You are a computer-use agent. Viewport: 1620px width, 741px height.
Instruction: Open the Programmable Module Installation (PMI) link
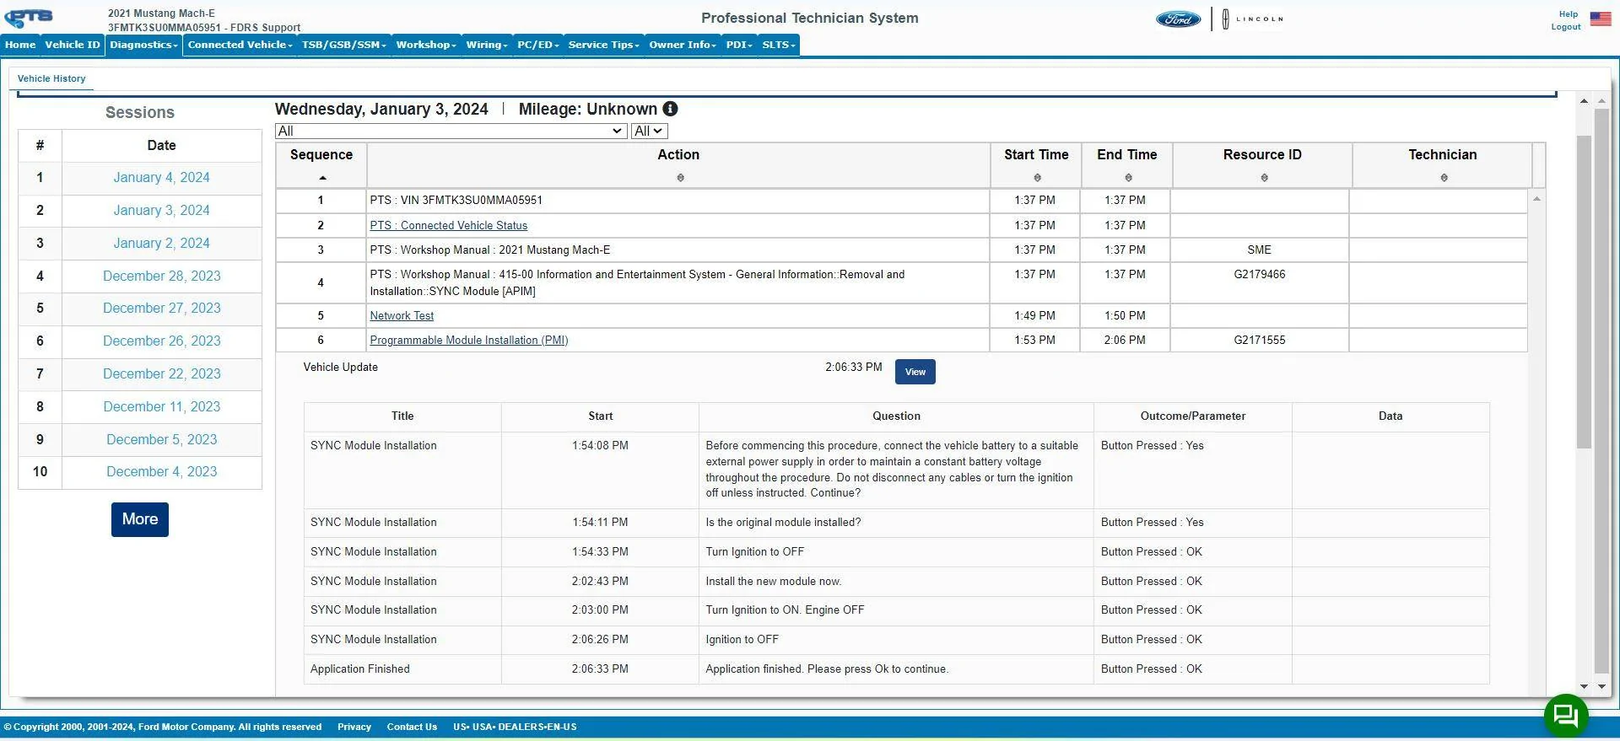[469, 340]
